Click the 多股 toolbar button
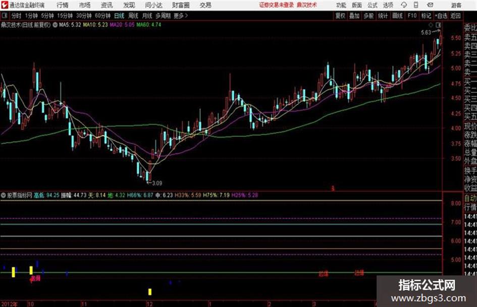 click(368, 16)
